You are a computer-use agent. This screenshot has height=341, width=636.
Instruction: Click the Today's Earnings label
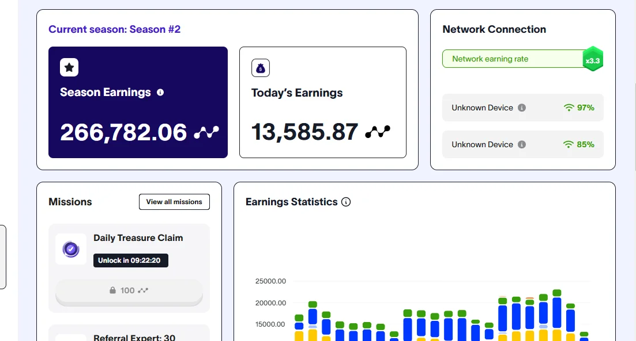click(x=297, y=93)
